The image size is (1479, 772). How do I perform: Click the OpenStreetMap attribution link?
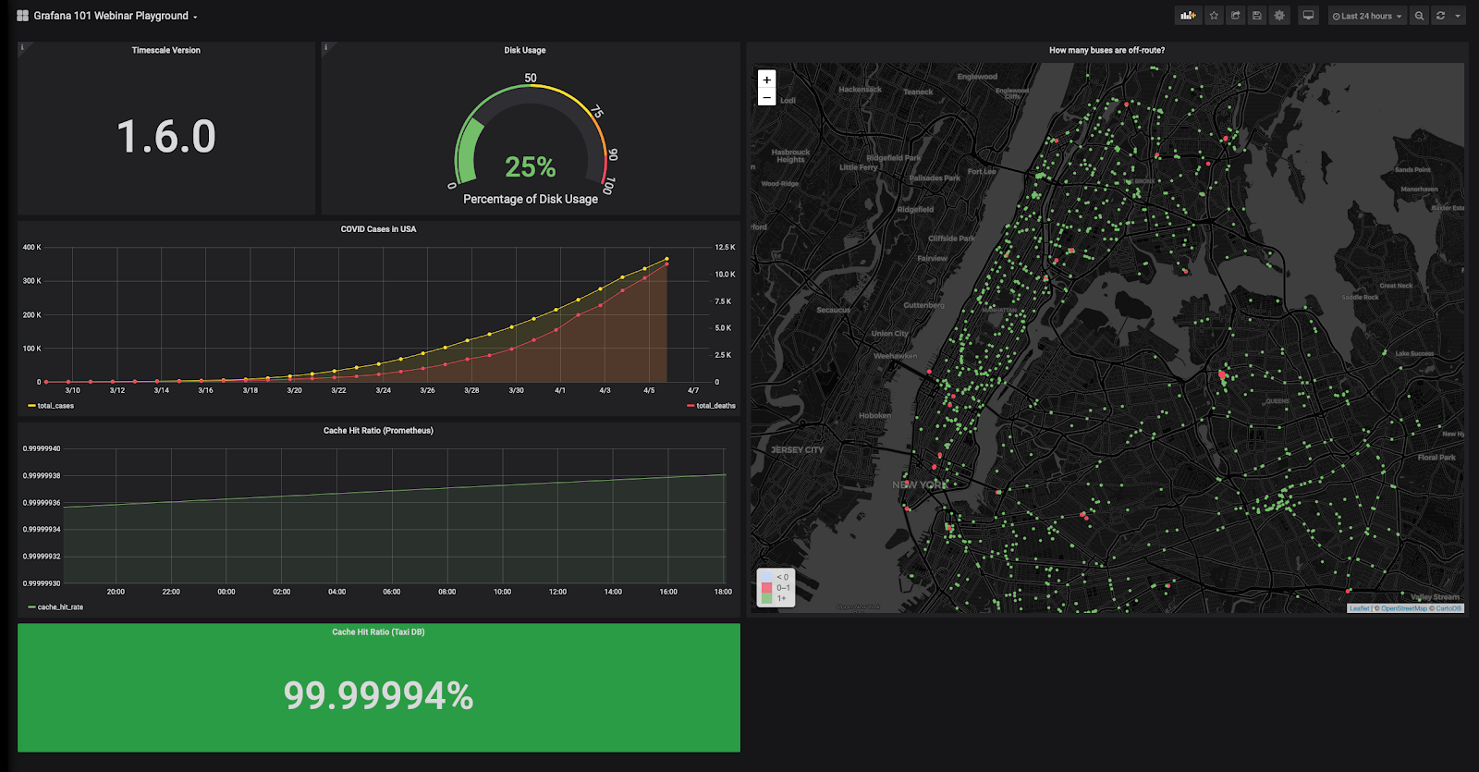[x=1403, y=608]
